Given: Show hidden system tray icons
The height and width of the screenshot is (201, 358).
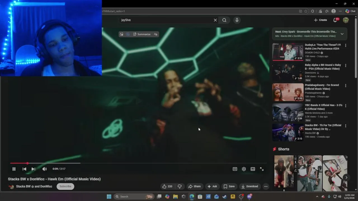Looking at the screenshot, I should (x=317, y=197).
